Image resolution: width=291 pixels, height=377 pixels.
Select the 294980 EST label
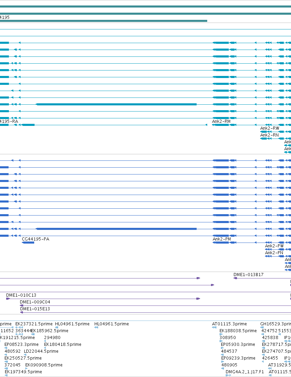click(52, 338)
